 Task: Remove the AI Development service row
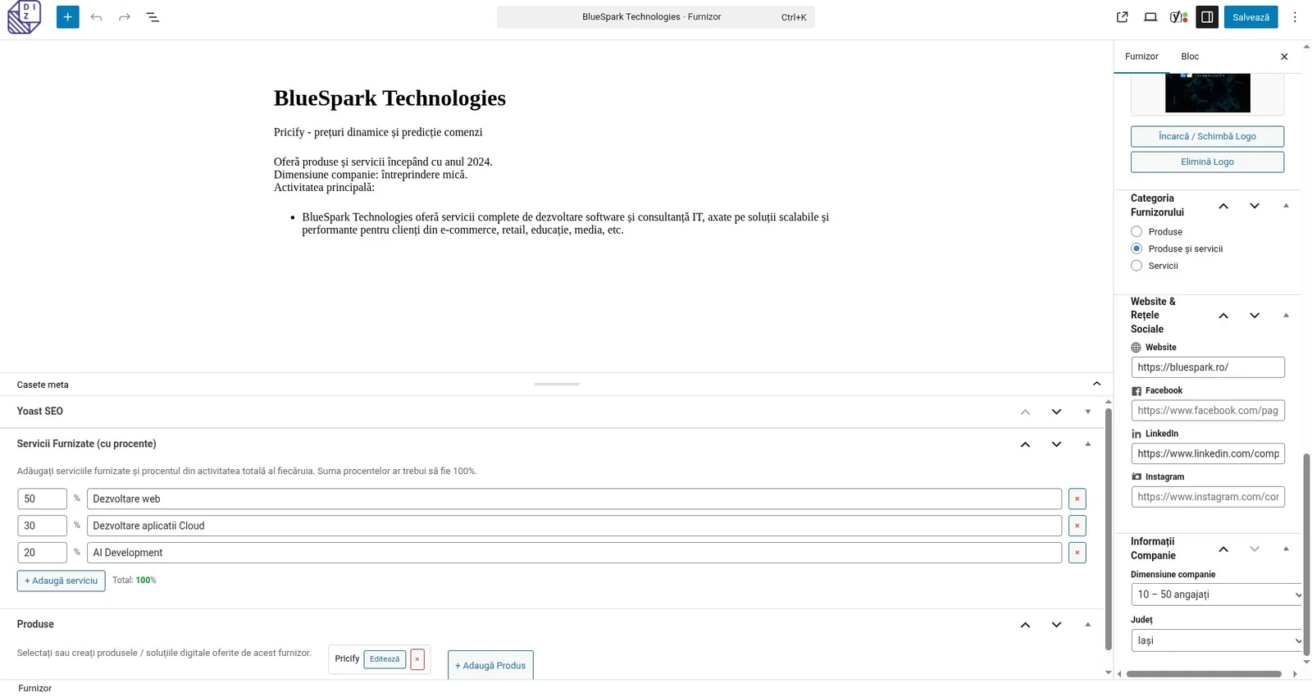[x=1077, y=553]
